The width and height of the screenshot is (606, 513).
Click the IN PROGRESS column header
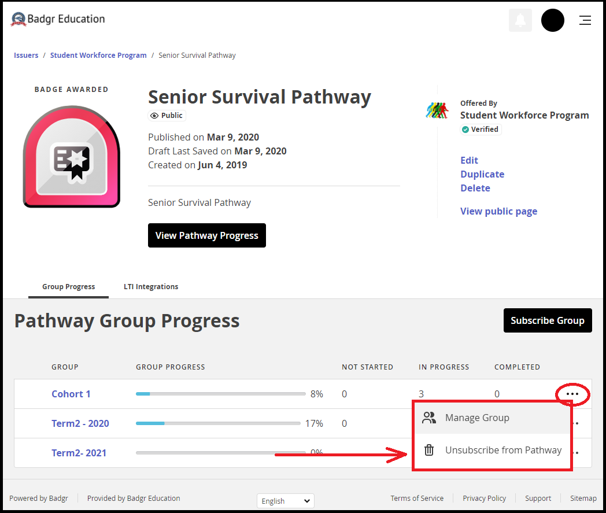tap(444, 367)
